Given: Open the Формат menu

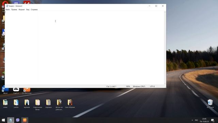Looking at the screenshot, I should coord(21,10).
